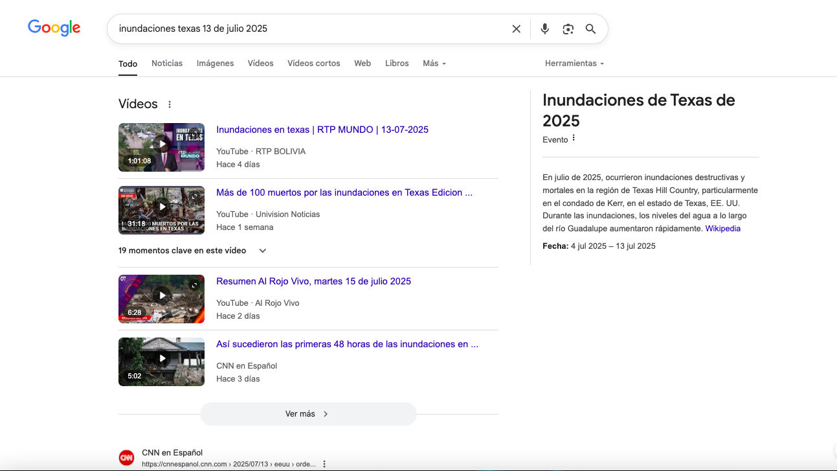Select the Todo tab
The image size is (837, 471).
[x=128, y=63]
